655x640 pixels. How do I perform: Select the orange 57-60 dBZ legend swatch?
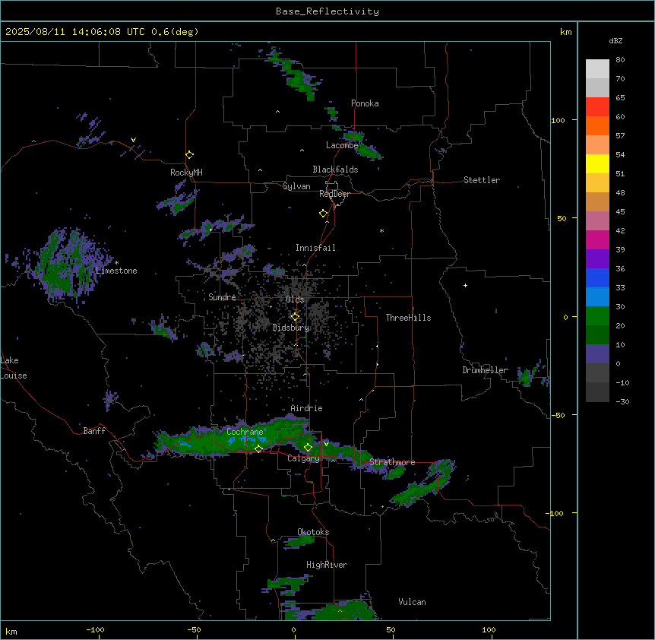point(597,125)
